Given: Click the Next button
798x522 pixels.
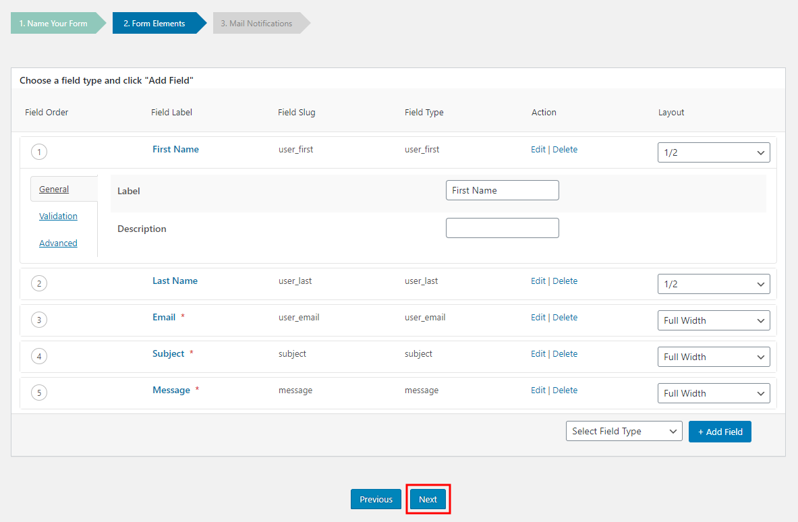Looking at the screenshot, I should click(x=428, y=499).
